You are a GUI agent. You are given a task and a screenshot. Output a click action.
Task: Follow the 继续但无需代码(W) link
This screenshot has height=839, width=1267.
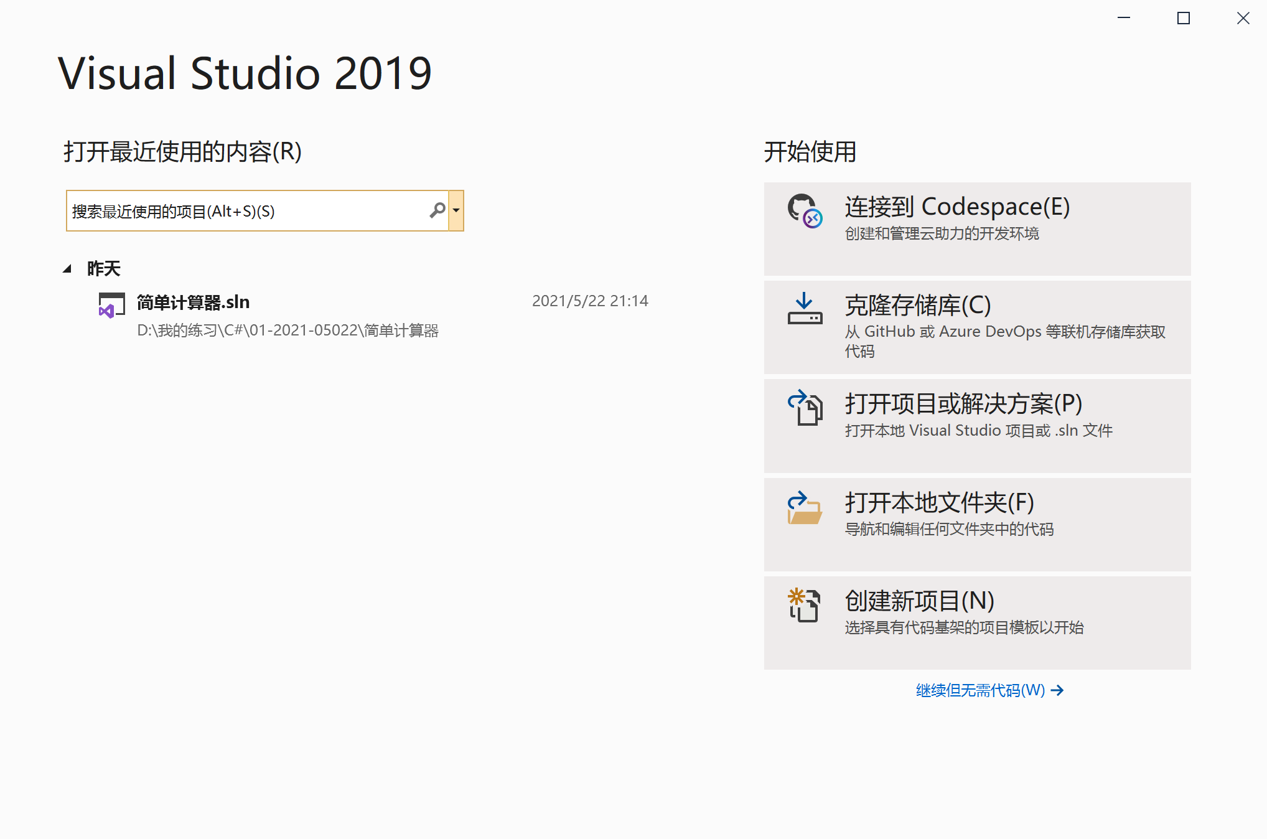point(980,690)
